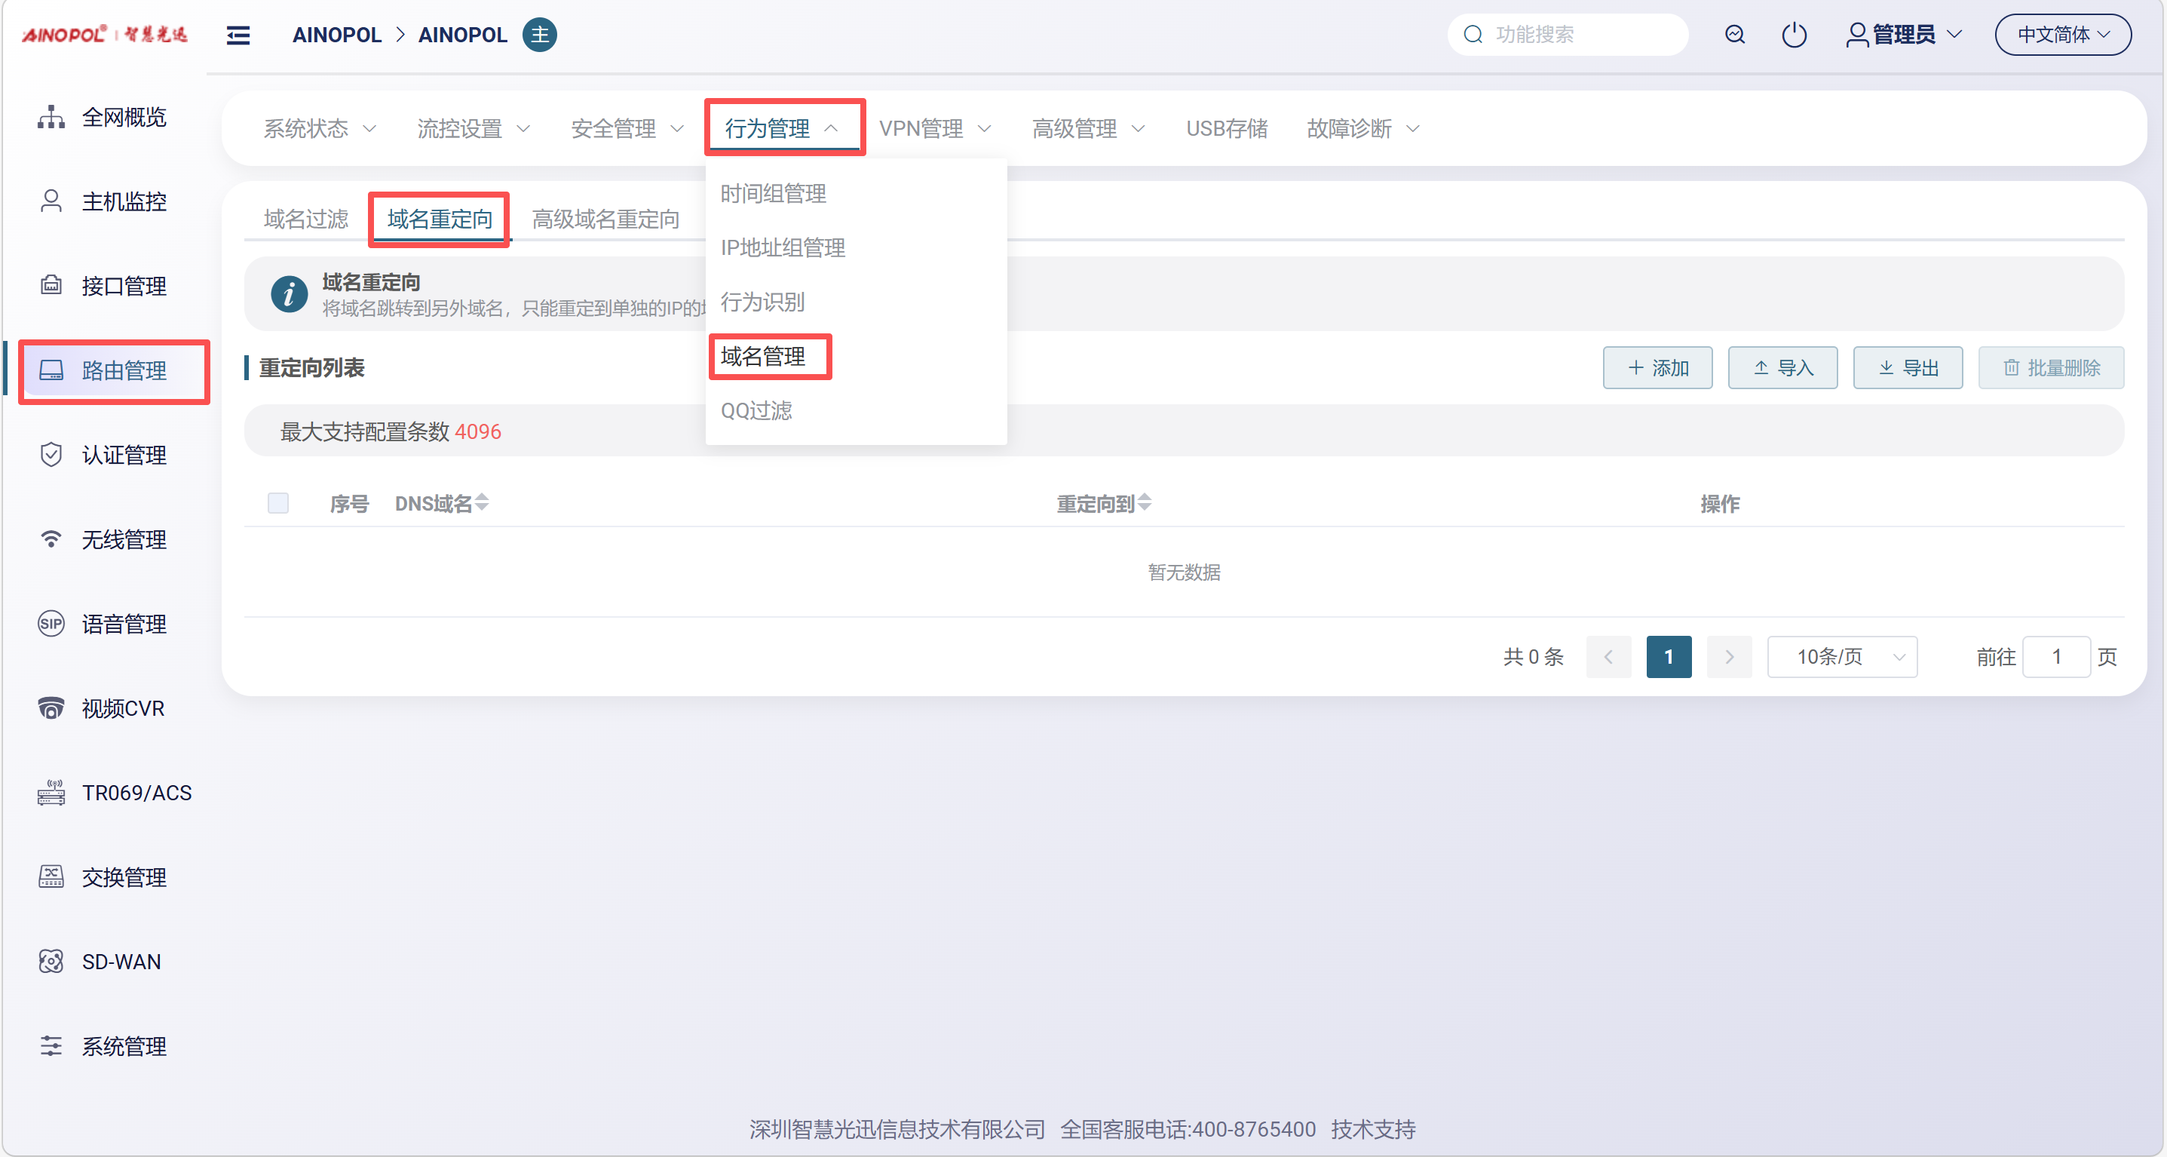2167x1157 pixels.
Task: Open 语音管理 SIP sidebar icon
Action: (51, 625)
